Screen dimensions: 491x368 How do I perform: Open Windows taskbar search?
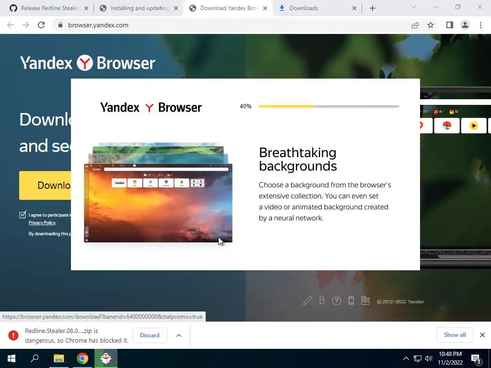(35, 358)
